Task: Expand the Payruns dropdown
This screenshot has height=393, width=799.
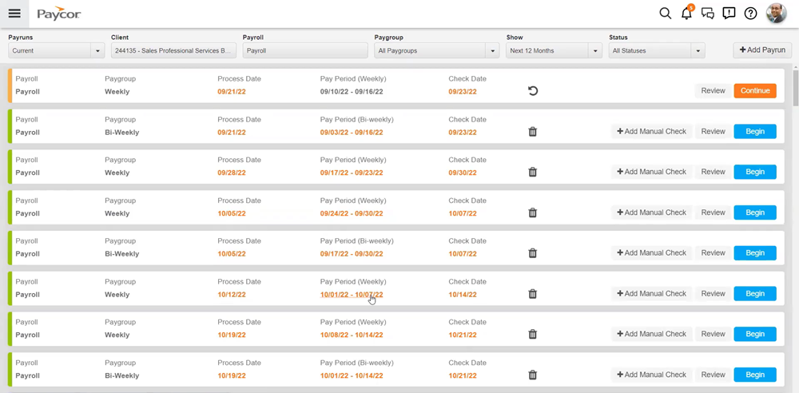Action: click(56, 51)
